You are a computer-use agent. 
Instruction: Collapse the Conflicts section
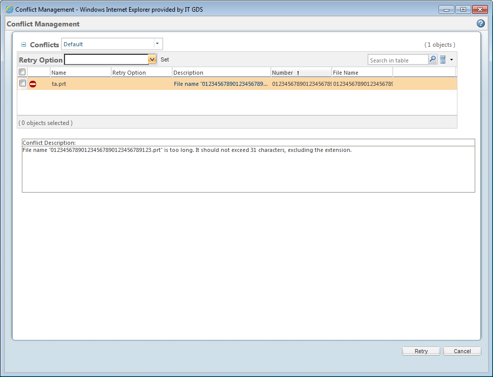point(23,44)
